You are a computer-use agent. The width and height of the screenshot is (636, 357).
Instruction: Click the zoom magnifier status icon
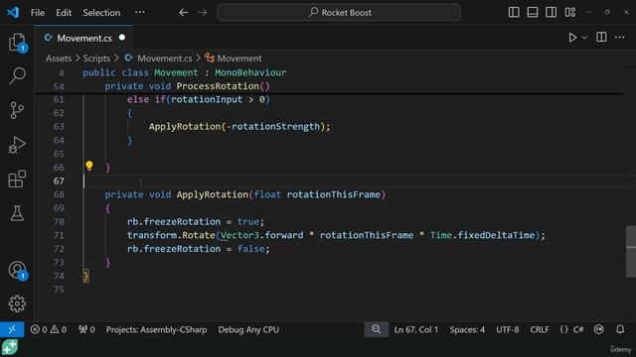pos(377,329)
